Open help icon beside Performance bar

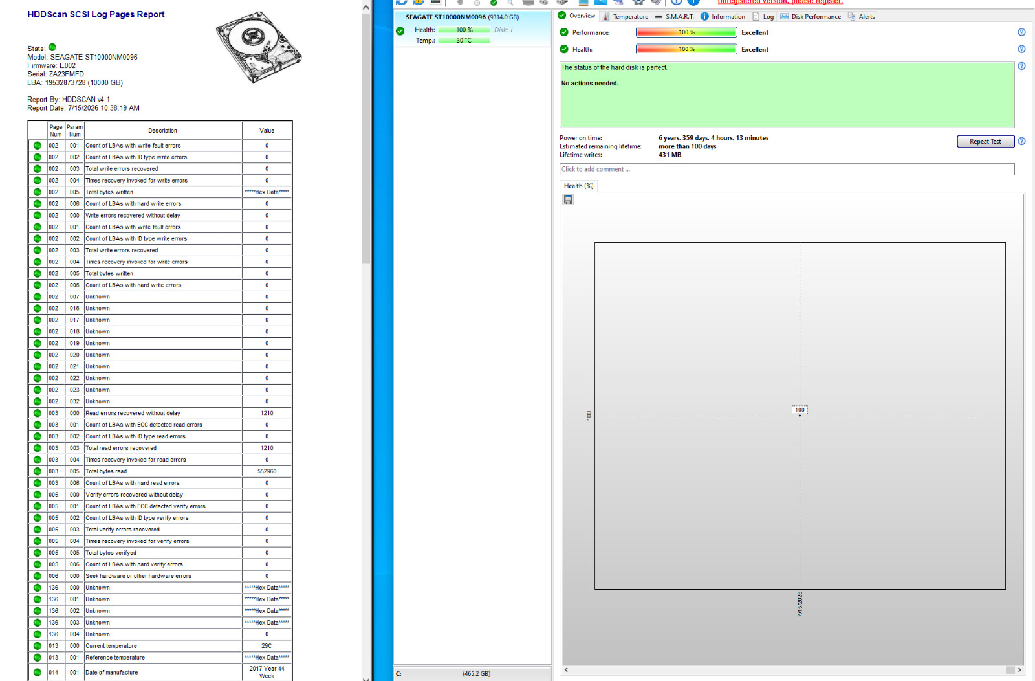(x=1021, y=32)
